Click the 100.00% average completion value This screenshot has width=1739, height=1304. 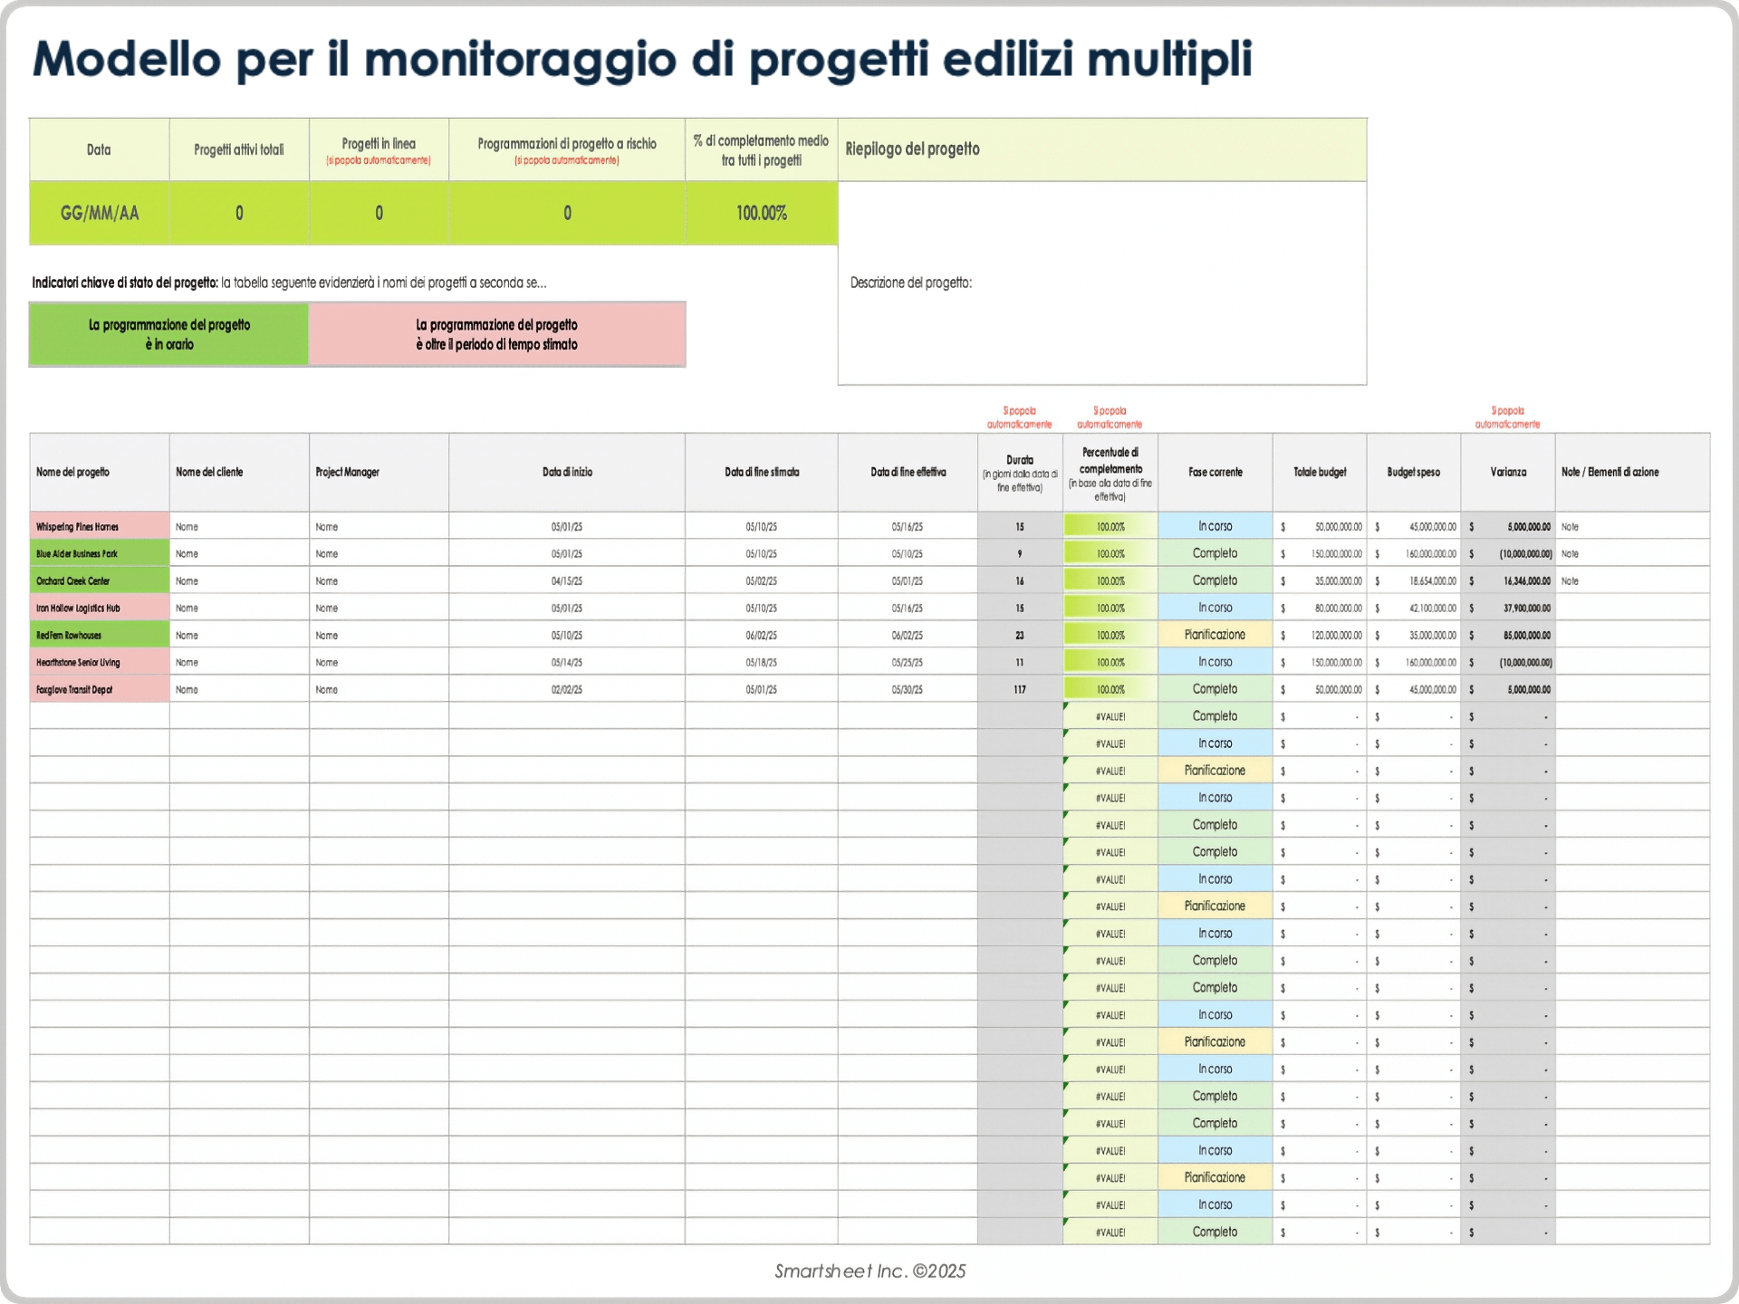click(762, 214)
